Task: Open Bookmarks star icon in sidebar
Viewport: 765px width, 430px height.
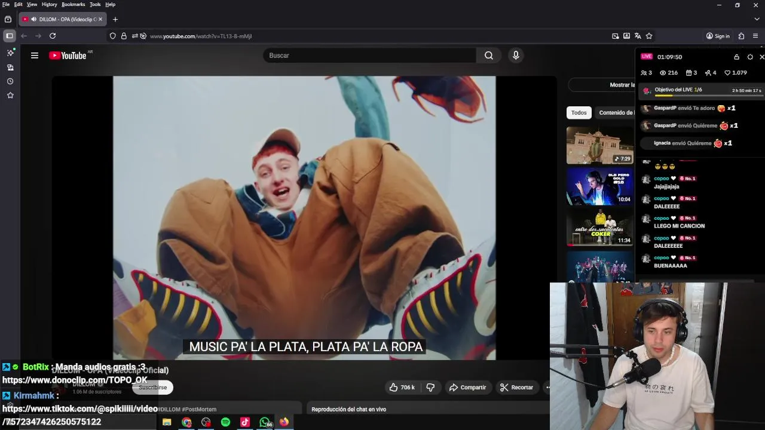Action: pyautogui.click(x=10, y=96)
